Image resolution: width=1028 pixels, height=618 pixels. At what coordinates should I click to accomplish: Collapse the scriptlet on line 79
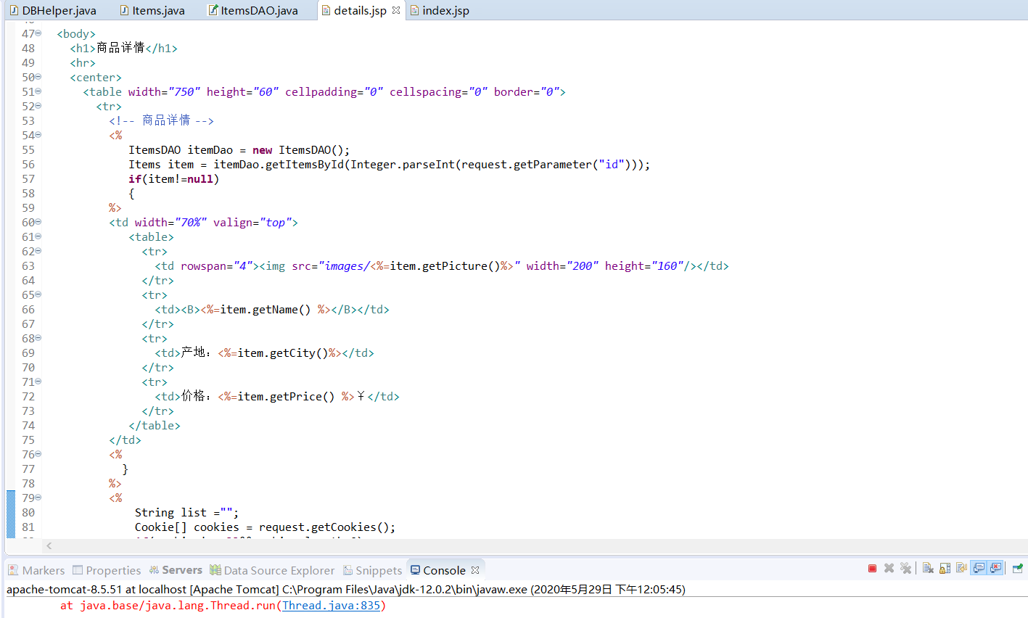pos(38,498)
